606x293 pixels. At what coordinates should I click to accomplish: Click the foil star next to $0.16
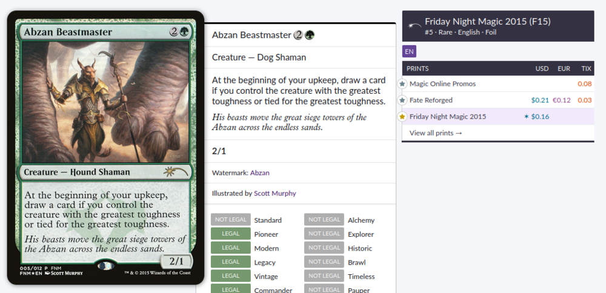pyautogui.click(x=526, y=117)
